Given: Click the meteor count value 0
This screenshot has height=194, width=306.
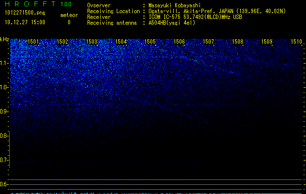Looking at the screenshot, I should pyautogui.click(x=69, y=22).
